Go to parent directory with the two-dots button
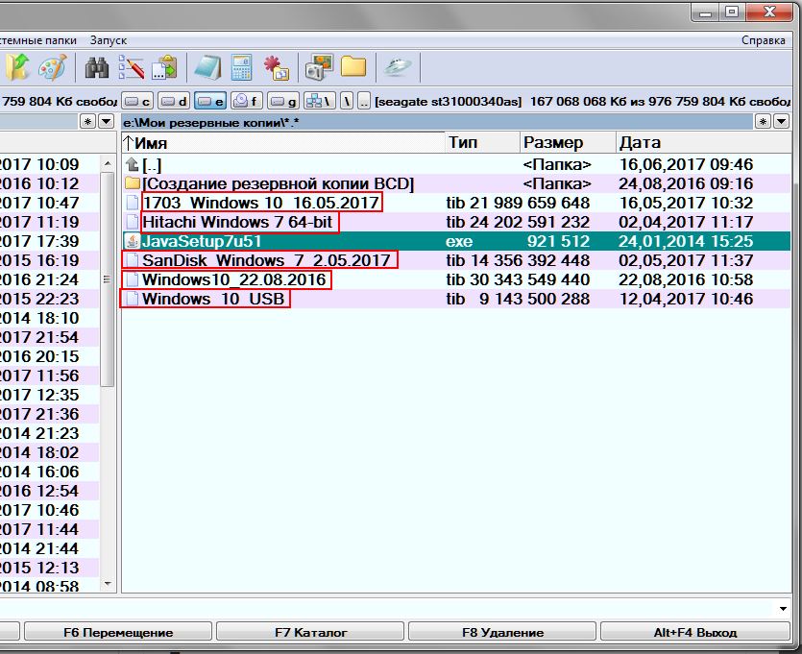 364,101
